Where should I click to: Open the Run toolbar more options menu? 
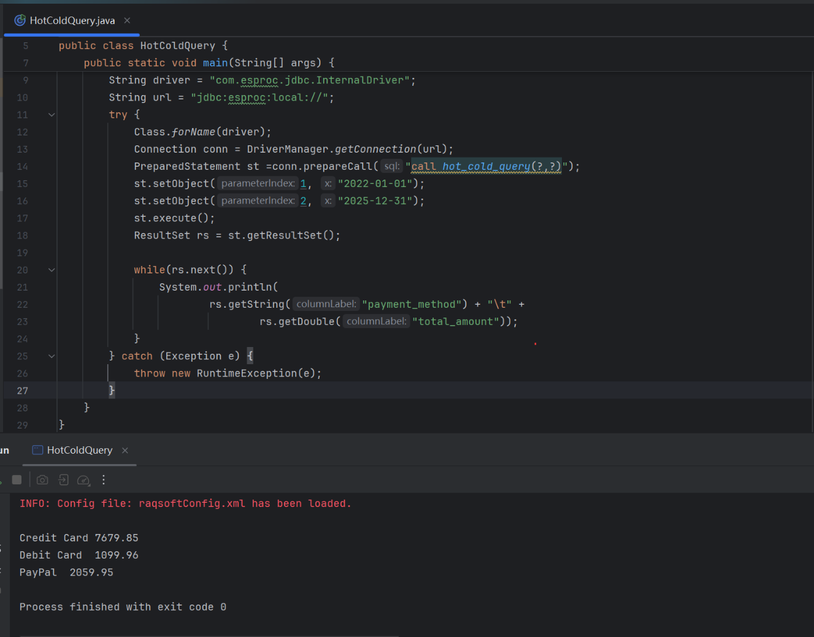[x=104, y=480]
